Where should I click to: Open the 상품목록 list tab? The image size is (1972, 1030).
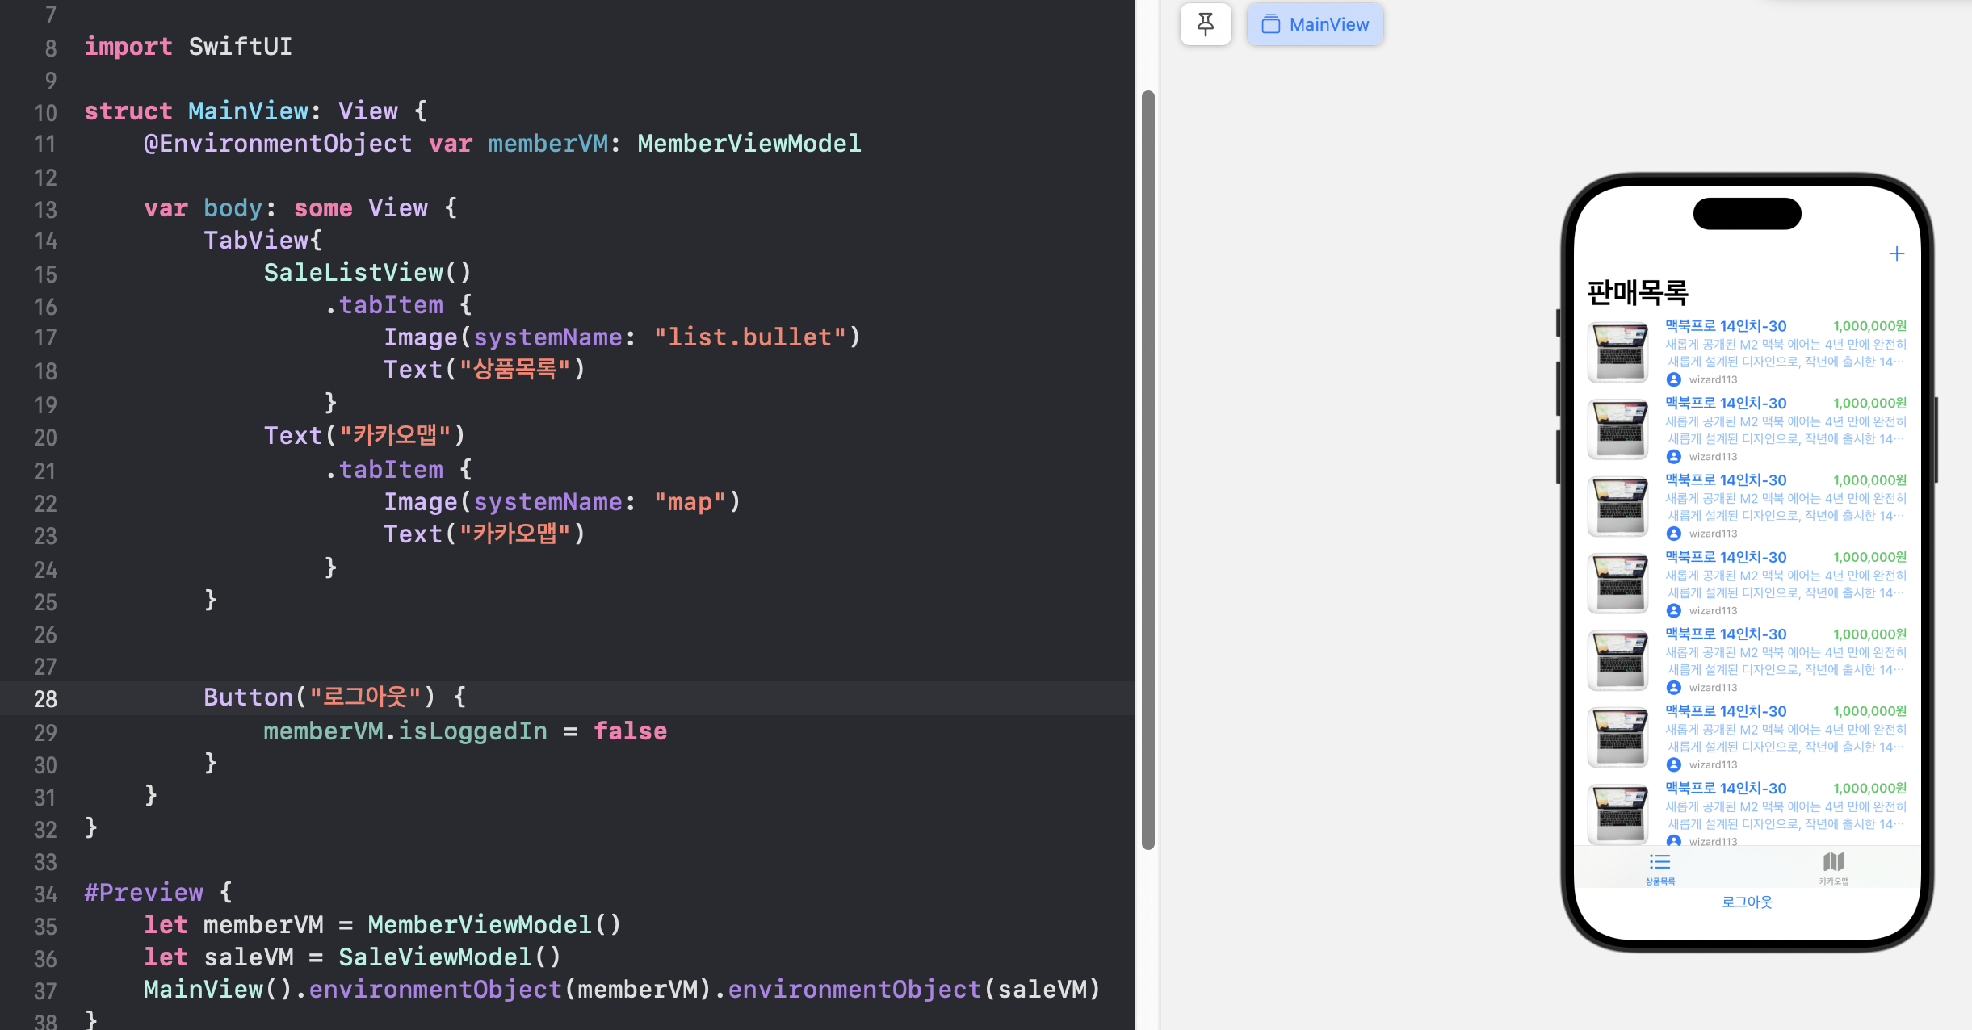click(1660, 869)
